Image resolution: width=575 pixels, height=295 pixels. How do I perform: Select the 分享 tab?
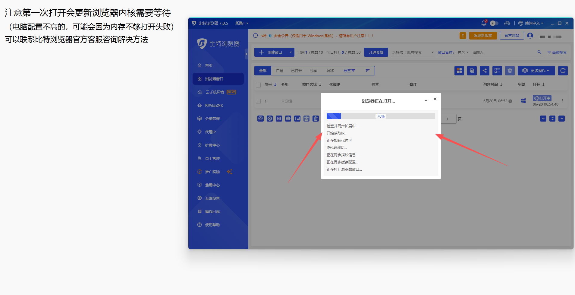tap(313, 71)
